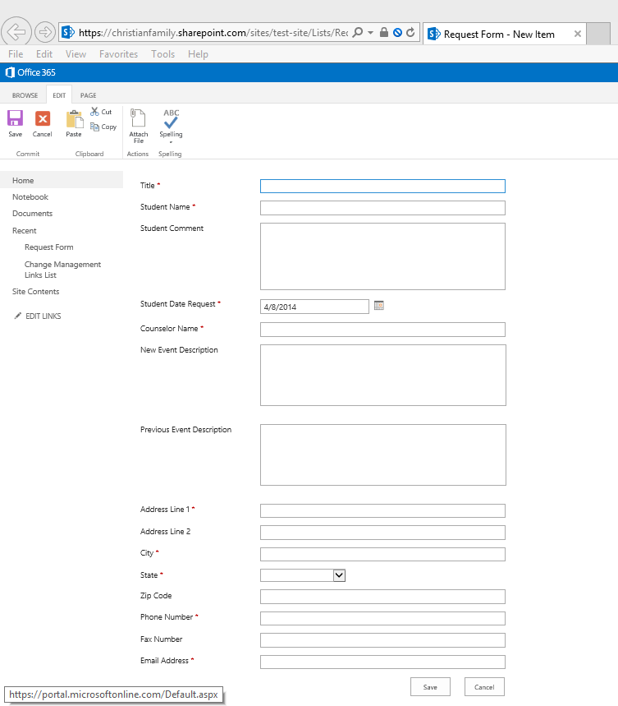
Task: Click the City input field
Action: (x=382, y=554)
